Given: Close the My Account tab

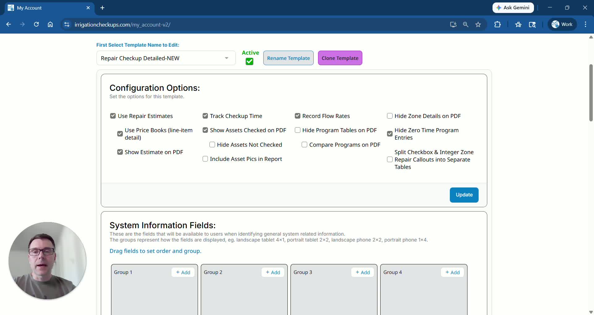Looking at the screenshot, I should click(x=88, y=8).
